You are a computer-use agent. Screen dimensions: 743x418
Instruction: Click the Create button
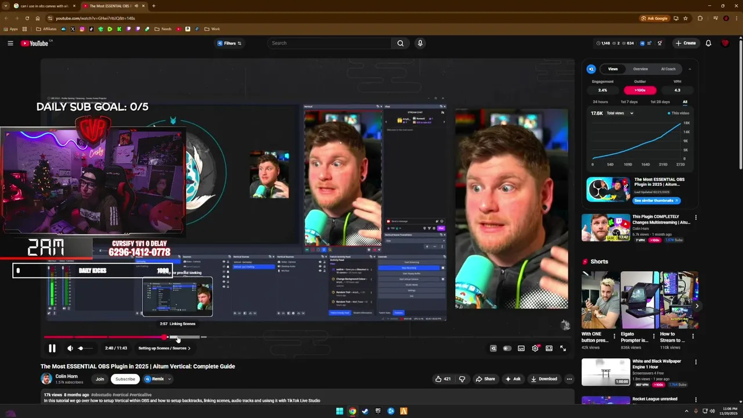686,43
